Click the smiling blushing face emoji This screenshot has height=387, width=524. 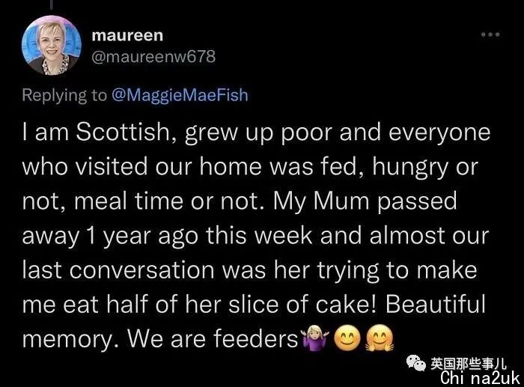click(x=347, y=338)
